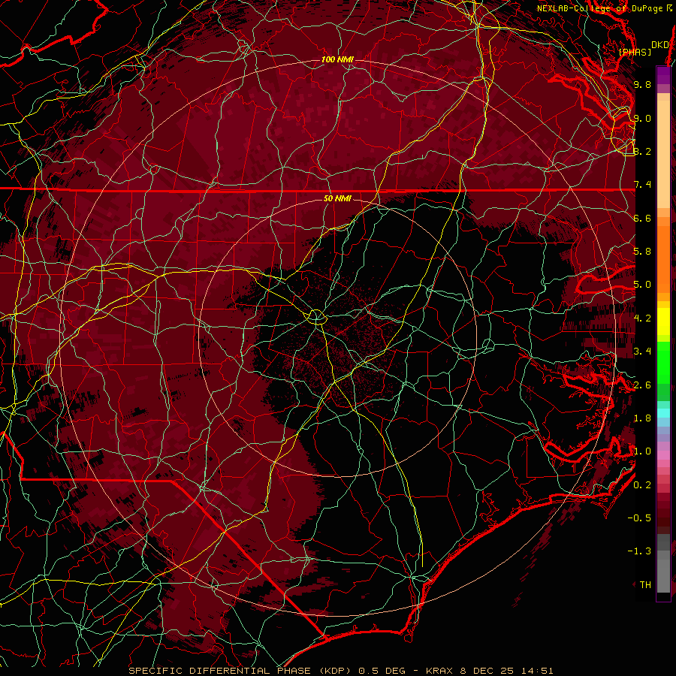
Task: Click the KRAX station identifier in caption
Action: click(441, 671)
